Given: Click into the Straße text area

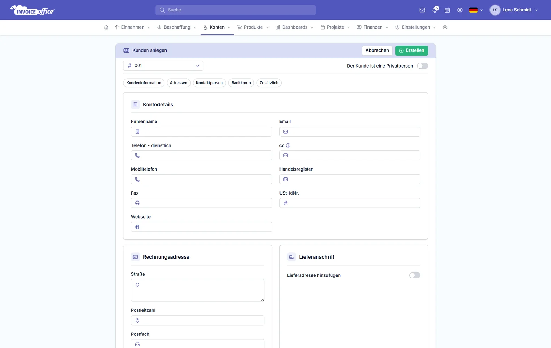Looking at the screenshot, I should pos(197,290).
